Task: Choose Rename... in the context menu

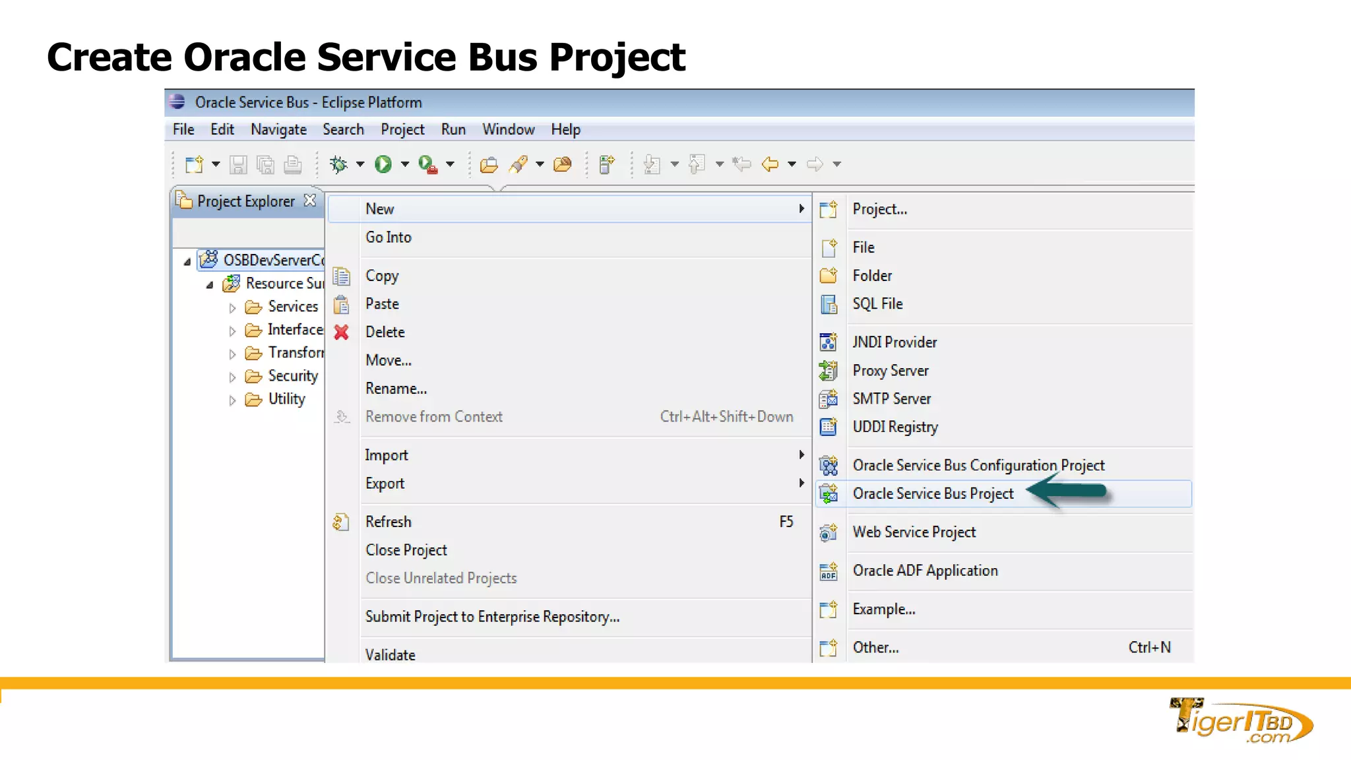Action: [569, 389]
